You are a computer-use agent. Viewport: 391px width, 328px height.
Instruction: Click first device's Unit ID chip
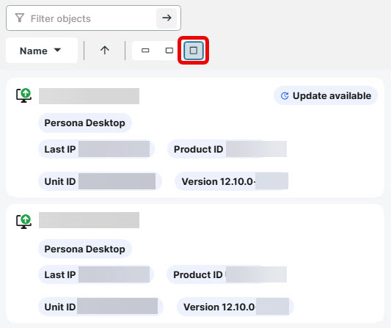pyautogui.click(x=100, y=181)
